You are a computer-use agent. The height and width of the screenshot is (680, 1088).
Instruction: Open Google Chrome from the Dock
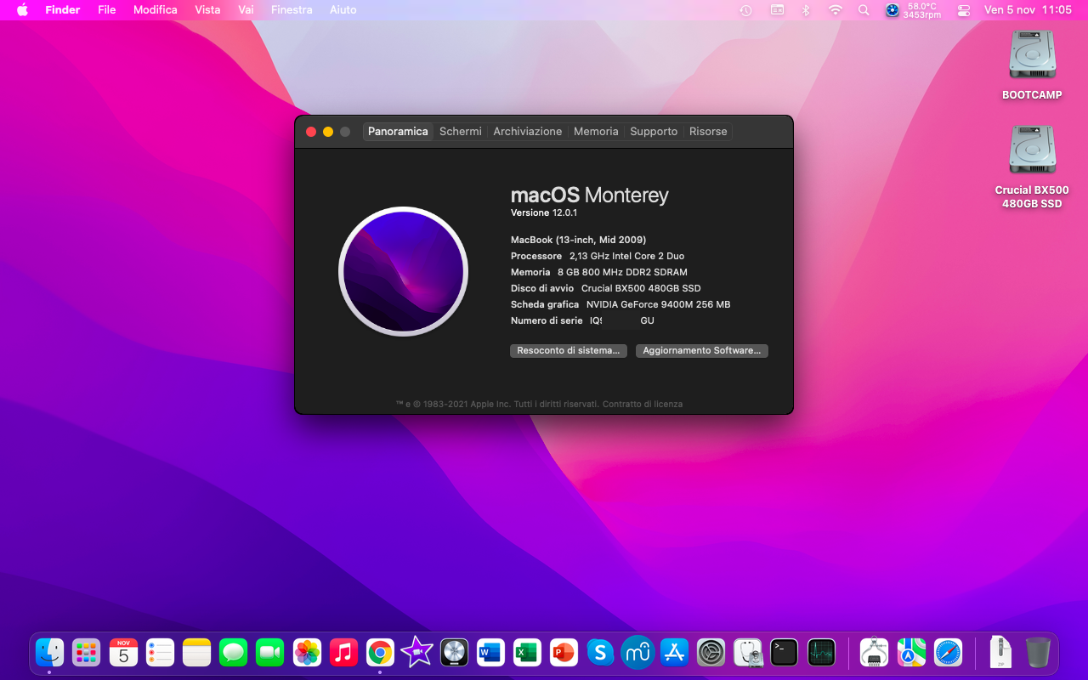(380, 653)
